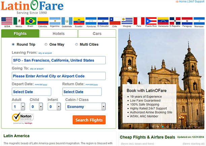This screenshot has height=146, width=206.
Task: Click the Book with LatinOFare title
Action: tap(146, 90)
